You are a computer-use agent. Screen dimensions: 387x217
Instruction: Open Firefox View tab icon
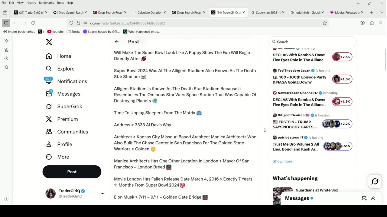pyautogui.click(x=5, y=12)
